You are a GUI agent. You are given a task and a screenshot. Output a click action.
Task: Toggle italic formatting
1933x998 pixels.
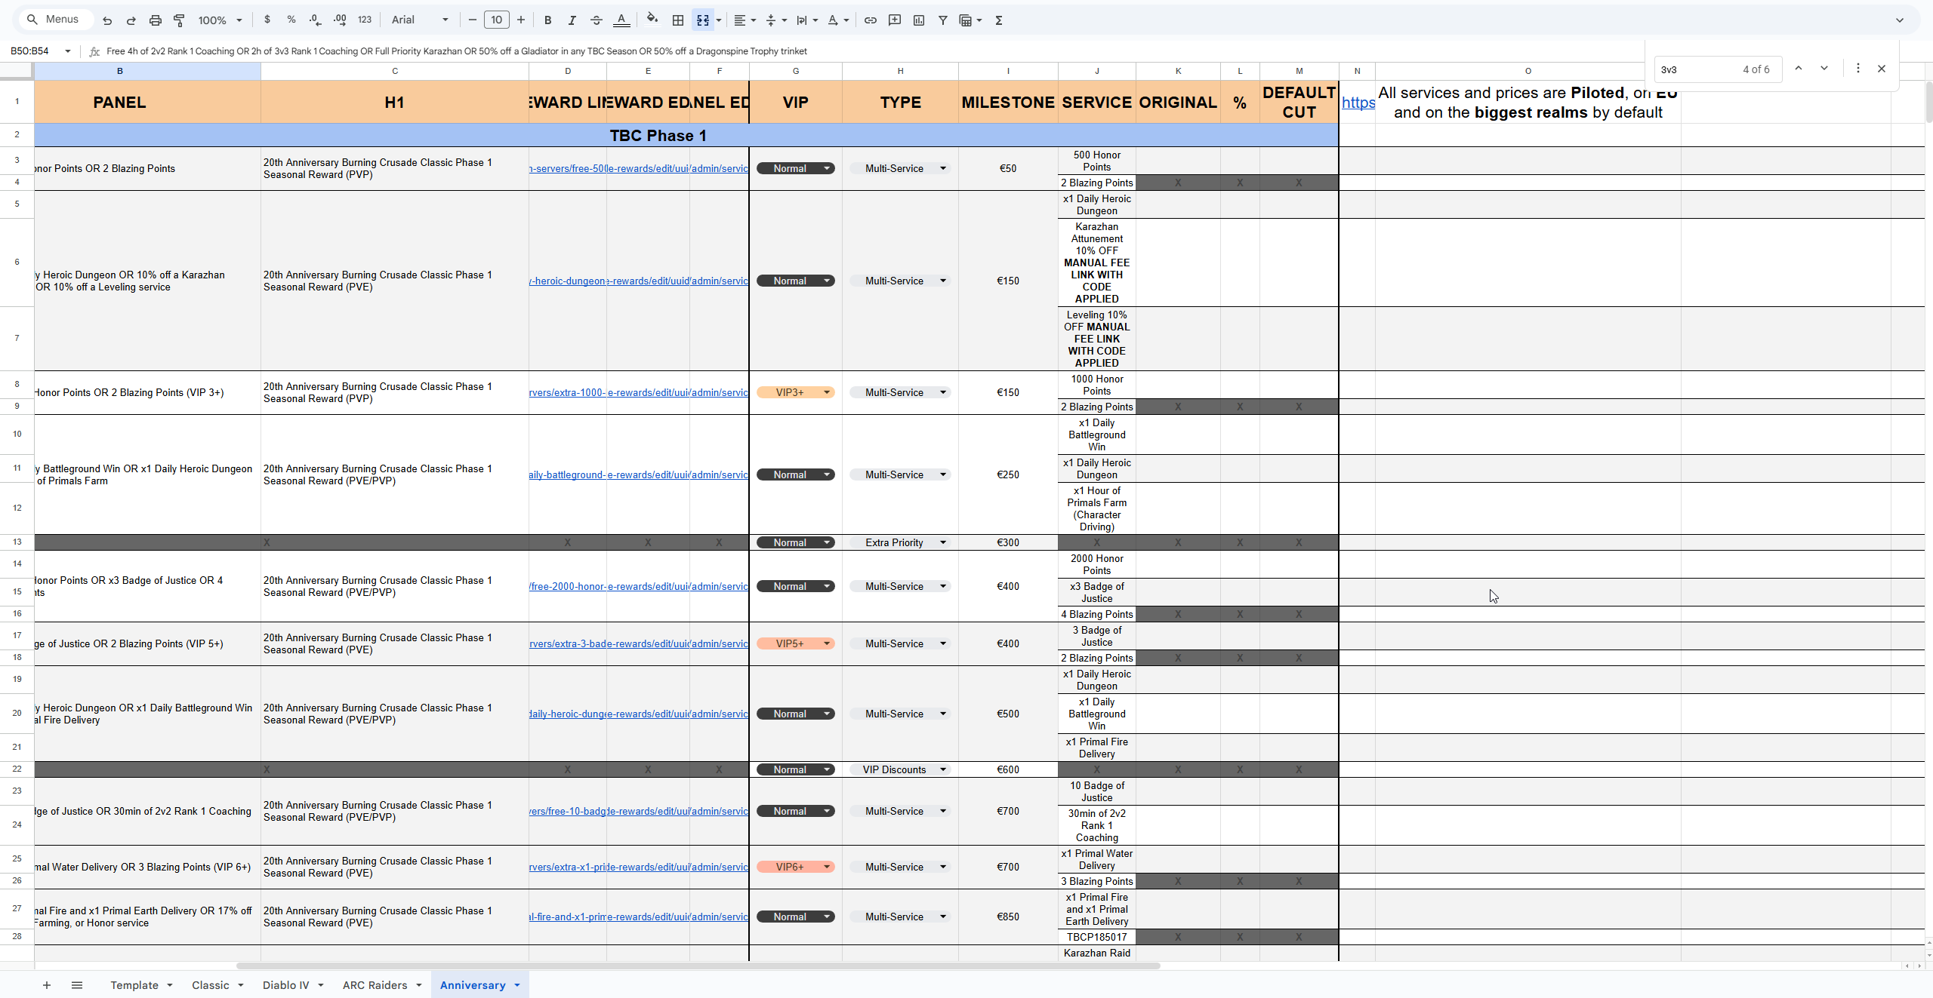click(x=572, y=20)
